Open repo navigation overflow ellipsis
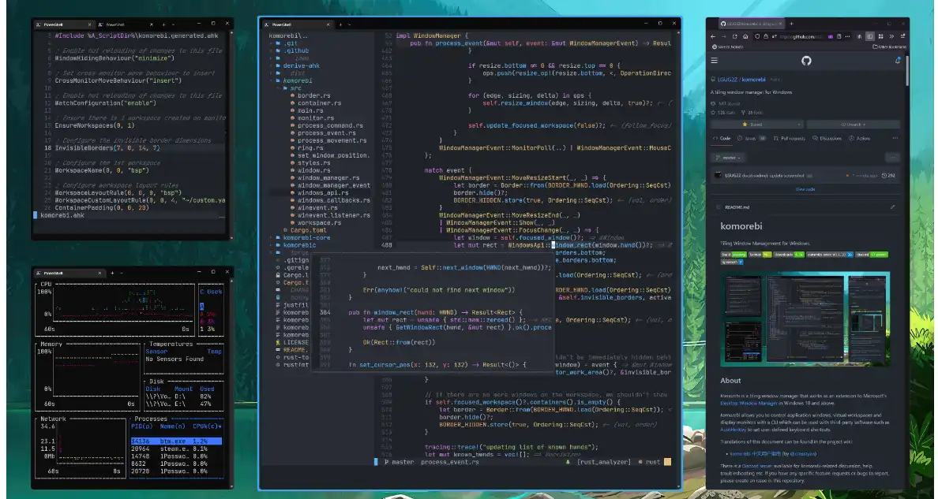The image size is (938, 499). (x=895, y=138)
